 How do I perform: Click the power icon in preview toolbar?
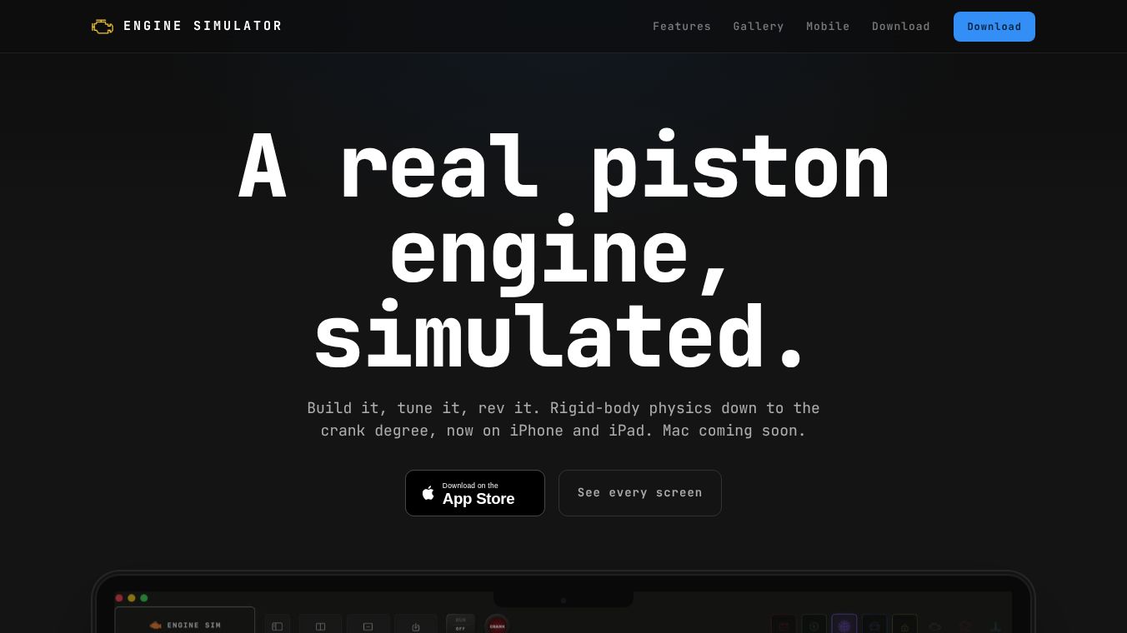[x=415, y=626]
